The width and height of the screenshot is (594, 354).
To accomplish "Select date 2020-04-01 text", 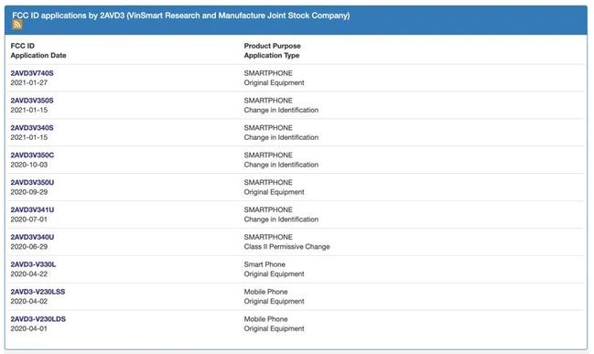I will [x=29, y=328].
